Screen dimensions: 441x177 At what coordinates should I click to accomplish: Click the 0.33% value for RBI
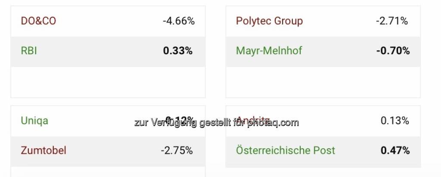point(177,51)
